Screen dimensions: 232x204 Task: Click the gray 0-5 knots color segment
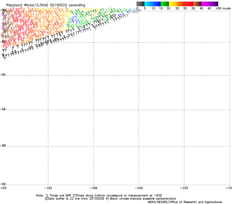pos(140,4)
